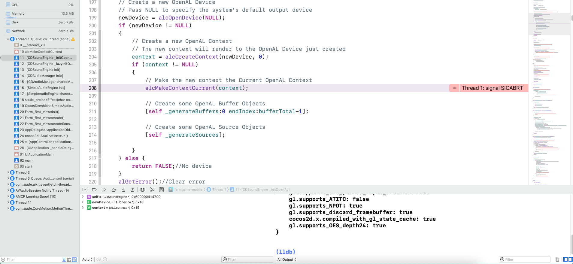Image resolution: width=573 pixels, height=264 pixels.
Task: Toggle the variables view pane button
Action: click(x=565, y=259)
